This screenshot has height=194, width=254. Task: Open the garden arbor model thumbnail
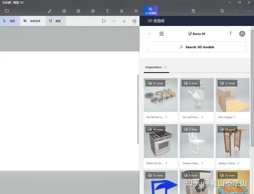tap(233, 141)
